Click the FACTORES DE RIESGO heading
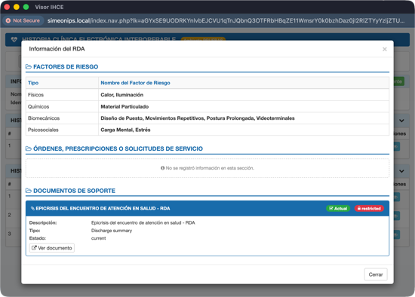415x297 pixels. point(66,66)
